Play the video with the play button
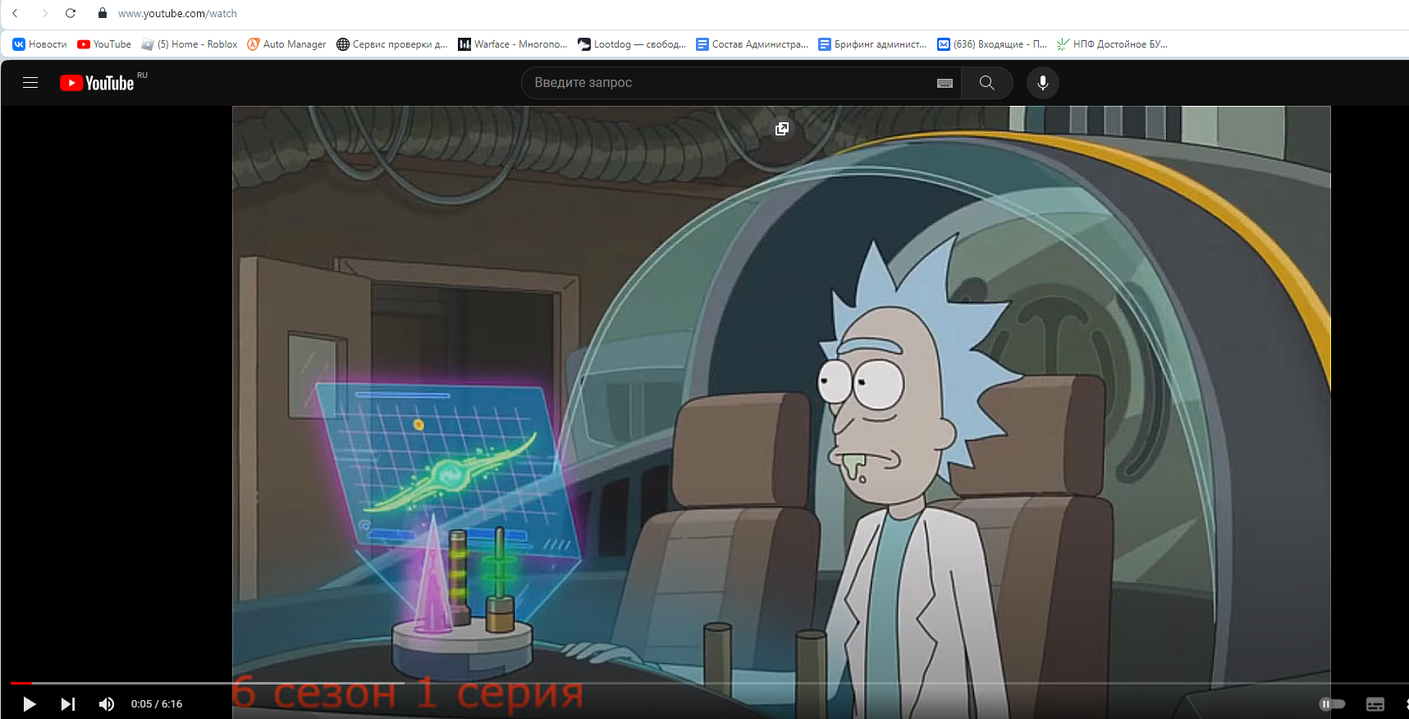1409x719 pixels. point(29,704)
